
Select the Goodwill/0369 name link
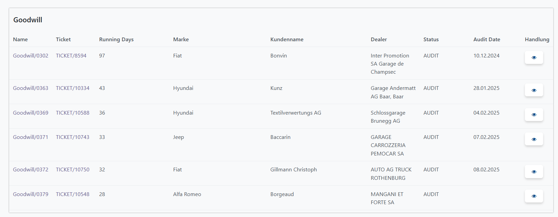tap(30, 113)
